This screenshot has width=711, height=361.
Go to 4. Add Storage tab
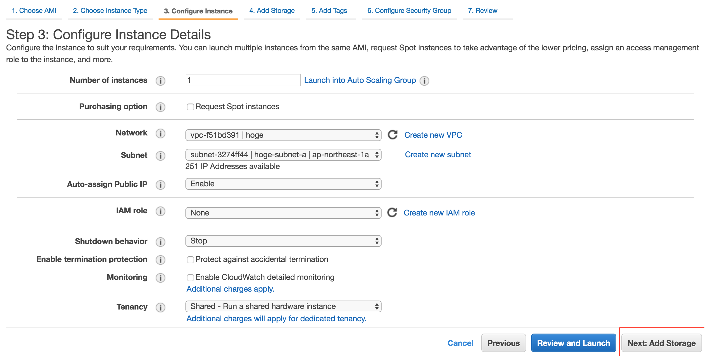click(x=272, y=11)
